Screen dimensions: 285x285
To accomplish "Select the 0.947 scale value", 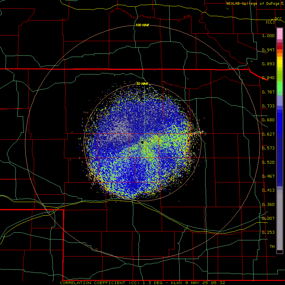I will pos(268,50).
